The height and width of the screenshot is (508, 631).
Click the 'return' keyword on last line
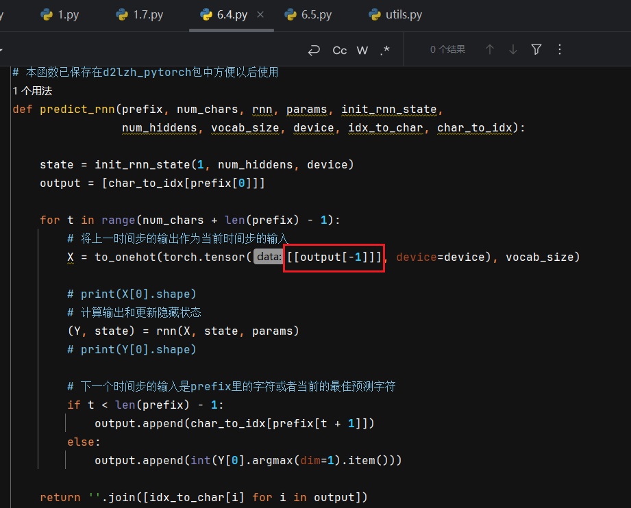[x=60, y=498]
